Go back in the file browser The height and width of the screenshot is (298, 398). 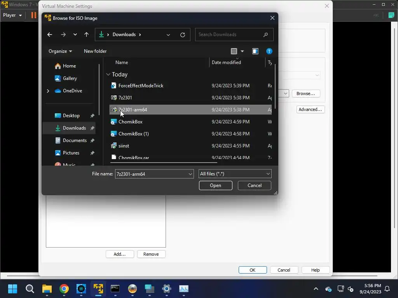50,35
